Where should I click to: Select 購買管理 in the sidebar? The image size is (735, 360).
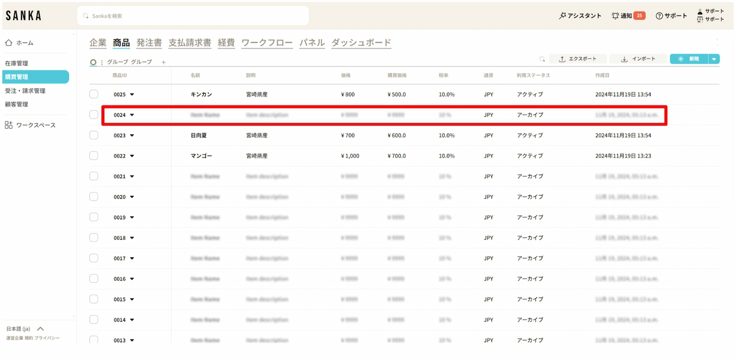coord(35,77)
